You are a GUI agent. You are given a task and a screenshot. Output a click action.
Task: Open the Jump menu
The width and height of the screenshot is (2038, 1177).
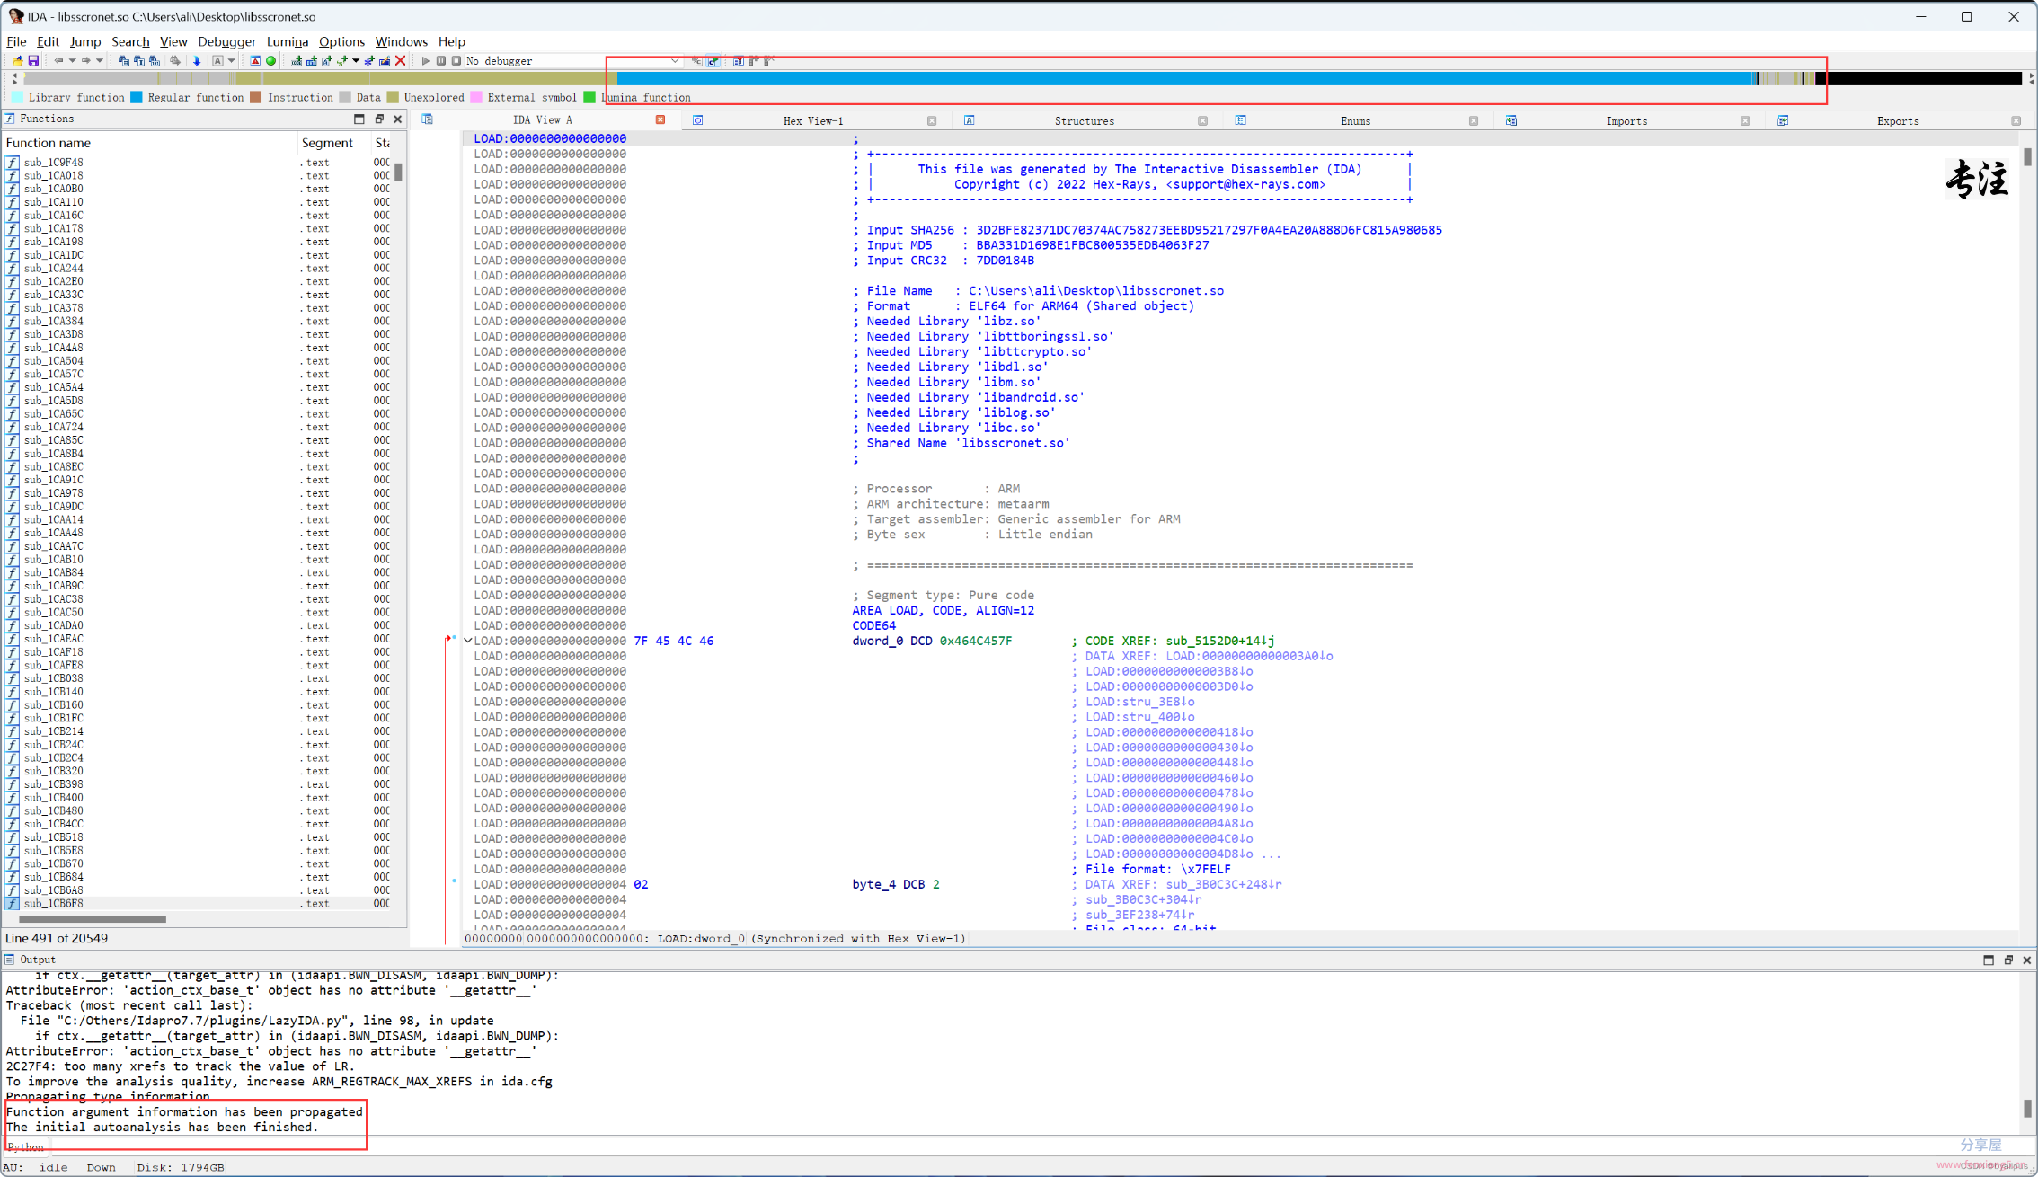(85, 41)
